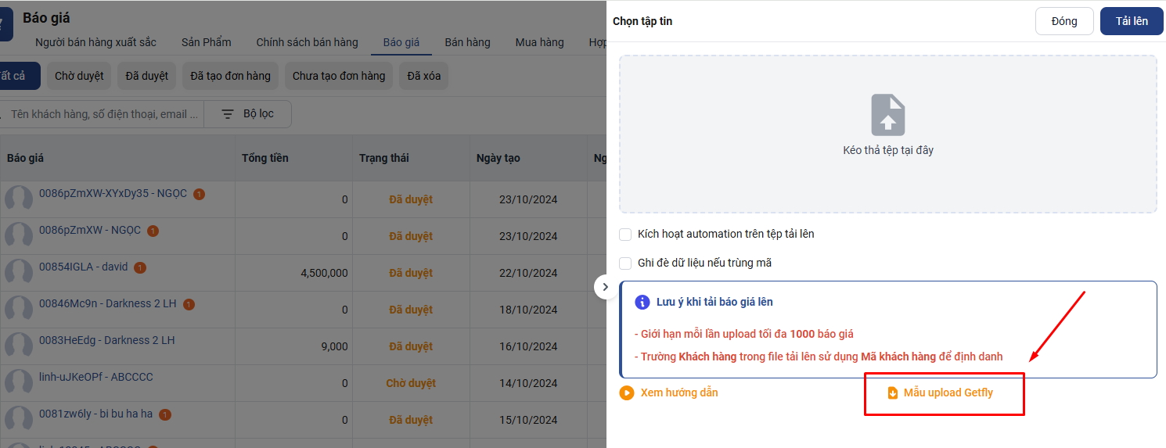Click the download icon beside Mẫu upload Getfly

point(893,392)
